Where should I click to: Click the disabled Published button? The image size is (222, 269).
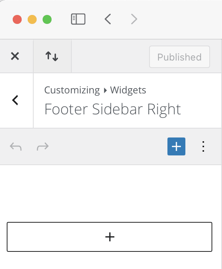pos(179,57)
